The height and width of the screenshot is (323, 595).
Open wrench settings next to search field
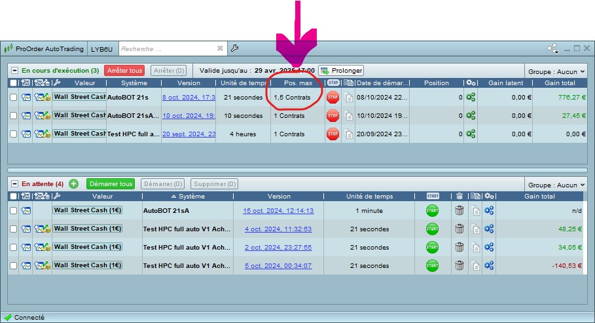coord(234,48)
